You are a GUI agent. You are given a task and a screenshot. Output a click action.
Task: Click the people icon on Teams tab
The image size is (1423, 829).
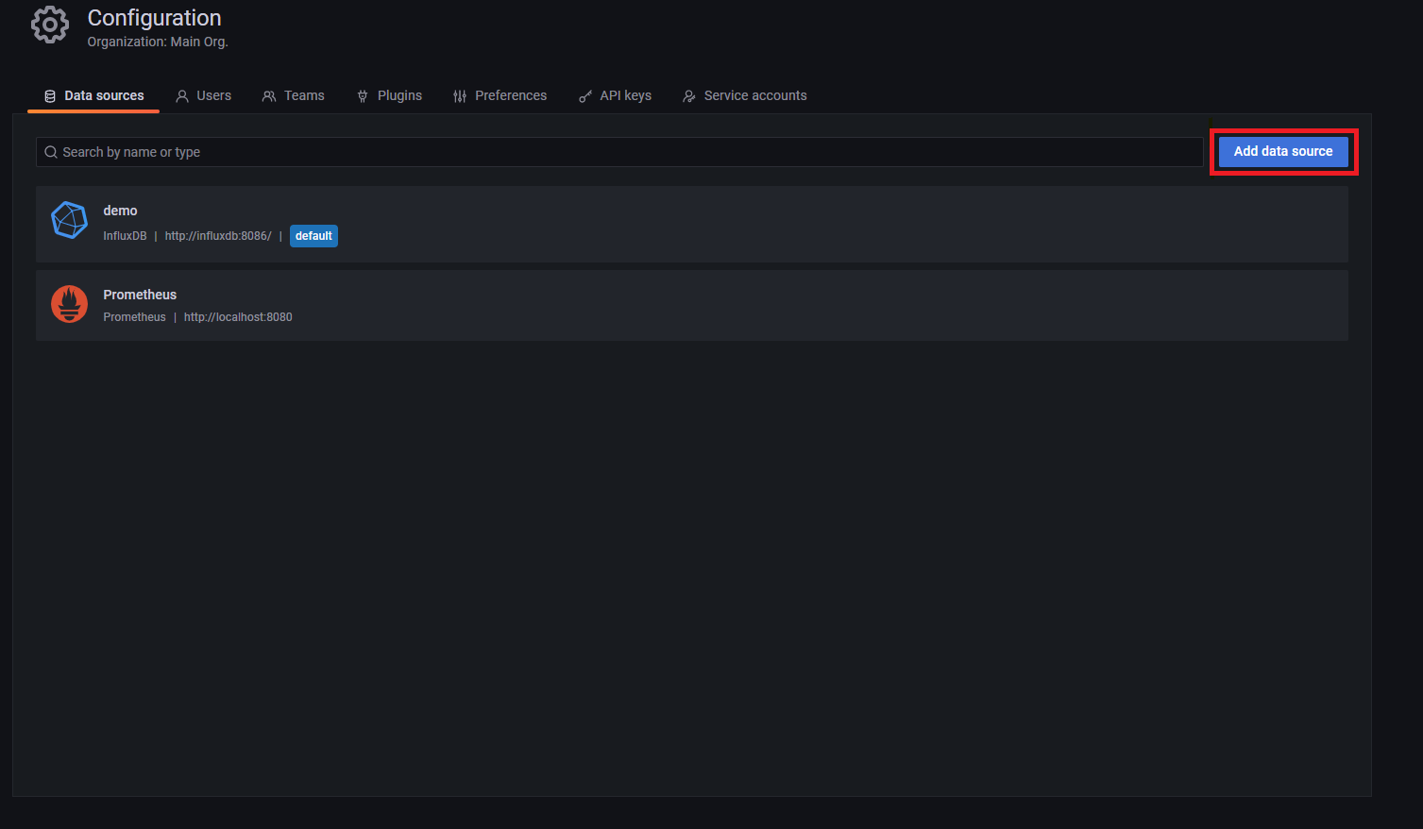pyautogui.click(x=269, y=95)
